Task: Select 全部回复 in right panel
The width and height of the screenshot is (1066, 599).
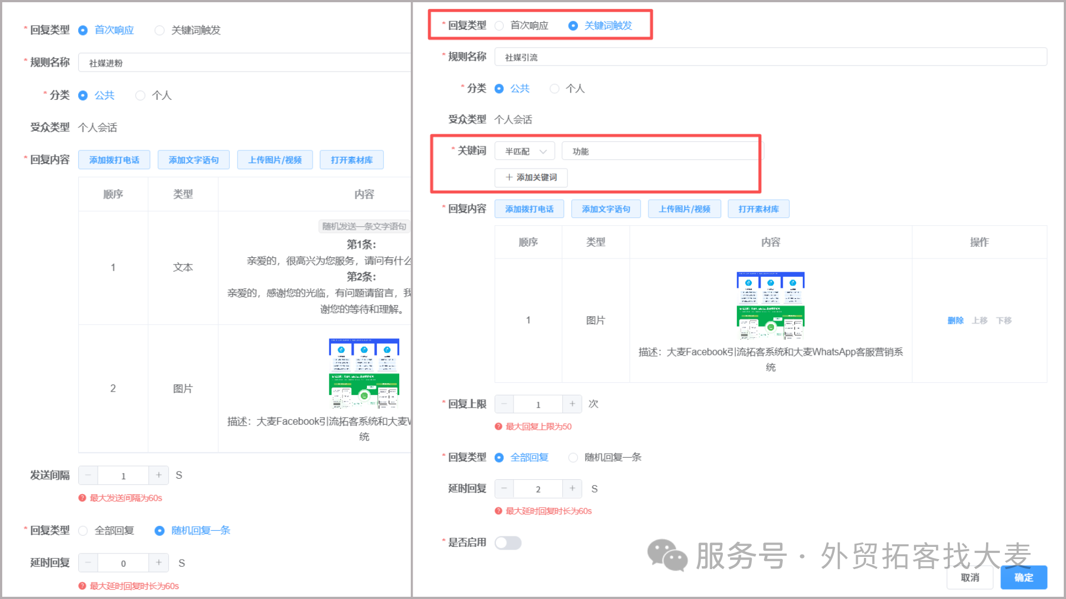Action: (x=499, y=458)
